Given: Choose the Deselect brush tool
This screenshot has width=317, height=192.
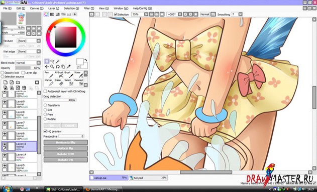Looking at the screenshot, I should (79, 82).
